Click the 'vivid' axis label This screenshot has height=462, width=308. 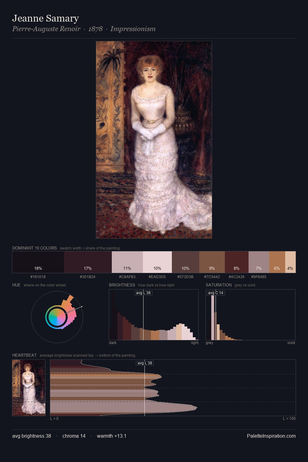[x=291, y=342]
